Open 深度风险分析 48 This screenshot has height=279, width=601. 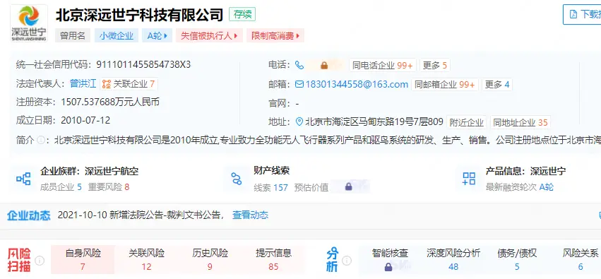pos(453,259)
